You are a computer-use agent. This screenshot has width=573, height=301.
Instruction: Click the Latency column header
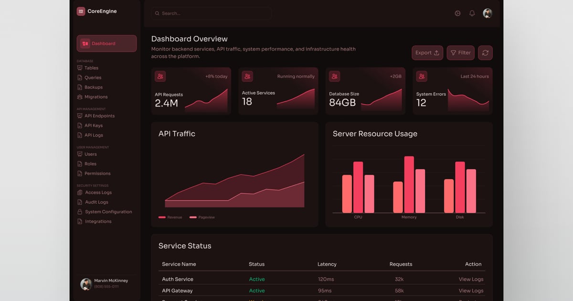tap(327, 264)
